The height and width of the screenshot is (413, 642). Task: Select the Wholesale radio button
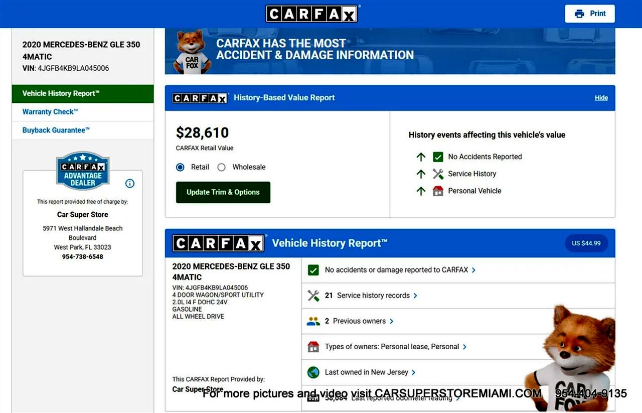(222, 167)
